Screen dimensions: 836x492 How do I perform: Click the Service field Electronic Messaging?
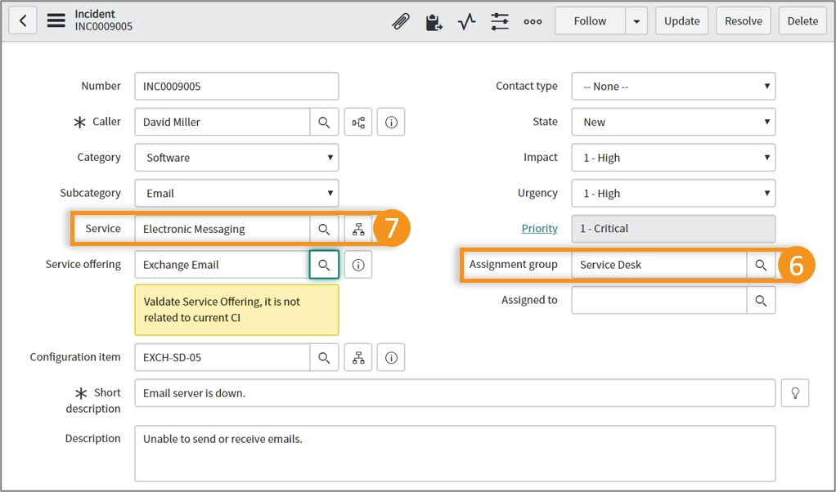click(222, 229)
